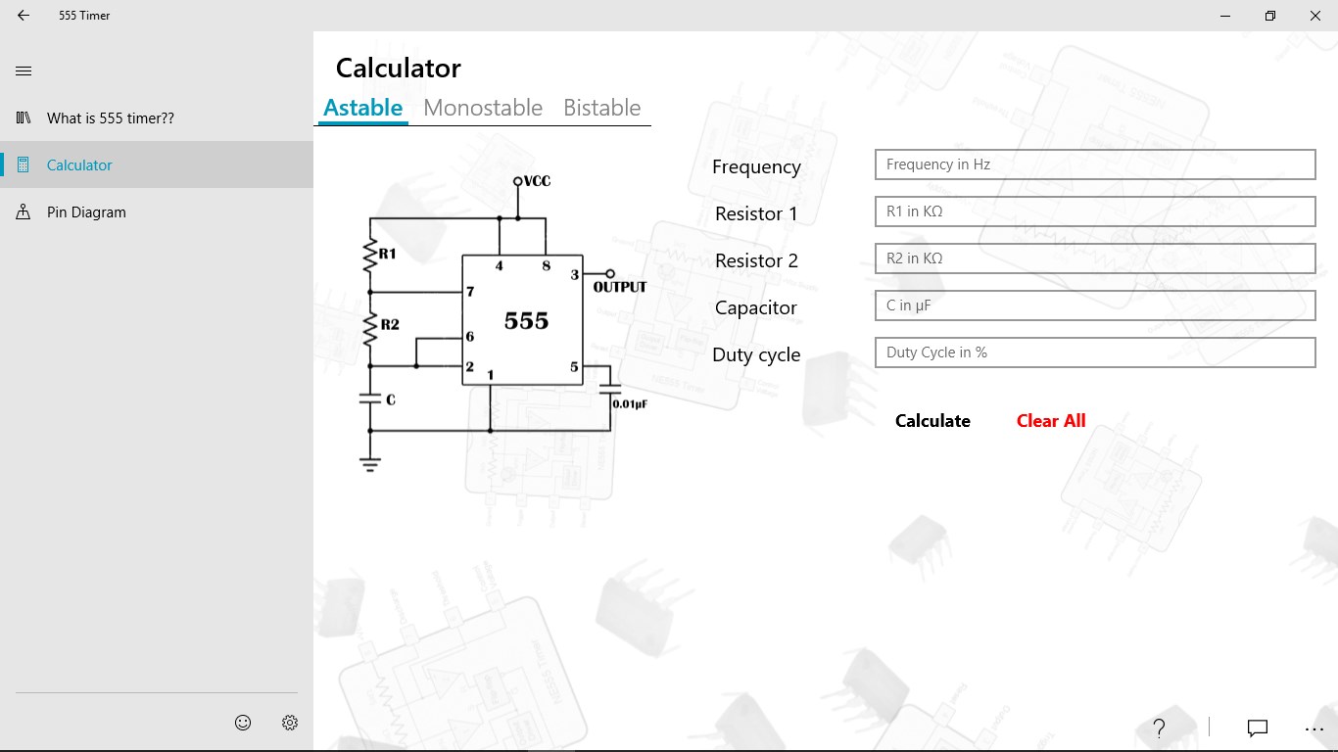
Task: Click the smiley feedback icon
Action: point(243,723)
